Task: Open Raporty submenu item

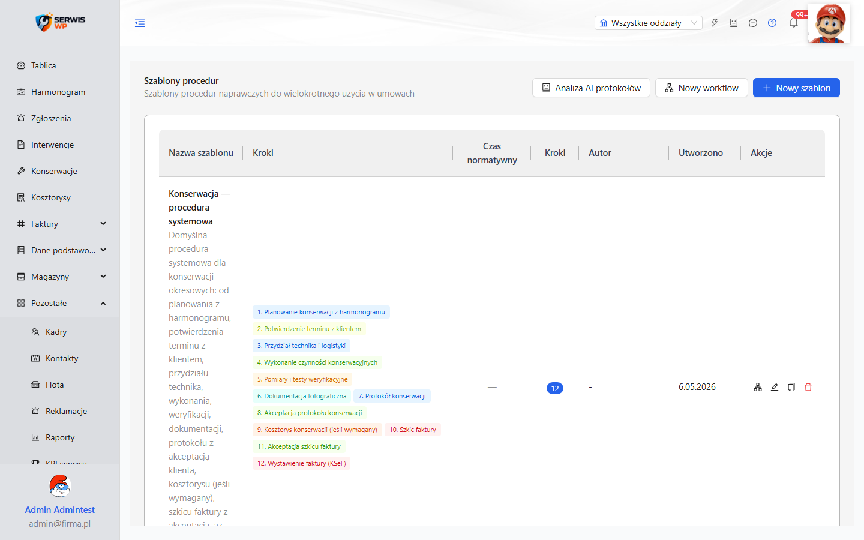Action: pyautogui.click(x=60, y=437)
